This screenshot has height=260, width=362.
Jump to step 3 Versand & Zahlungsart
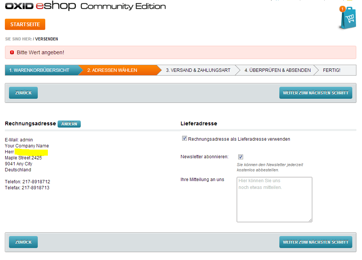[198, 70]
